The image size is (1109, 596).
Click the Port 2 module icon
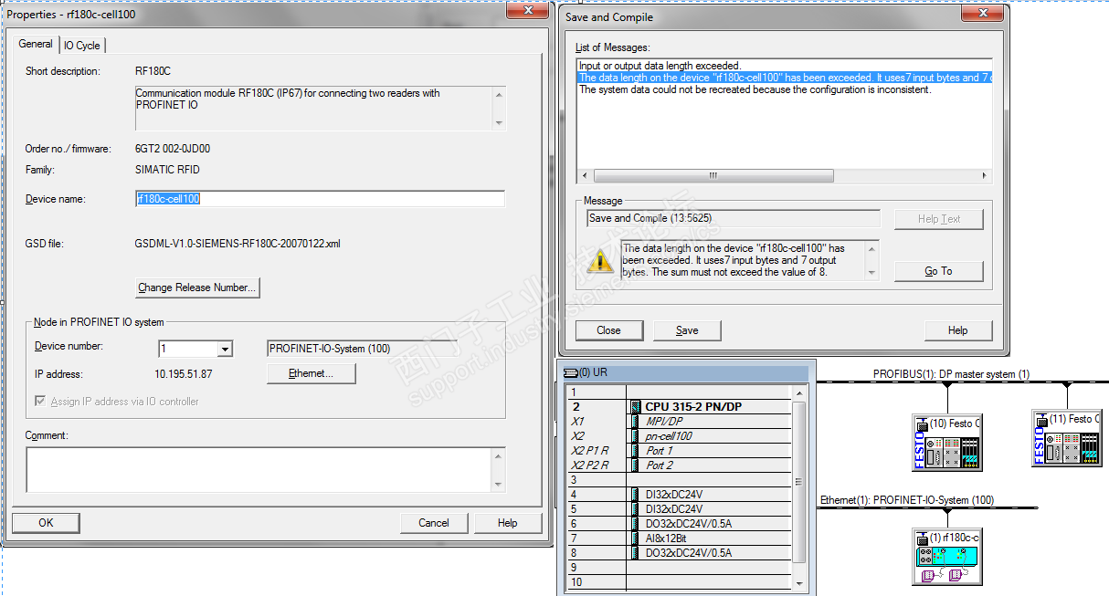point(635,465)
